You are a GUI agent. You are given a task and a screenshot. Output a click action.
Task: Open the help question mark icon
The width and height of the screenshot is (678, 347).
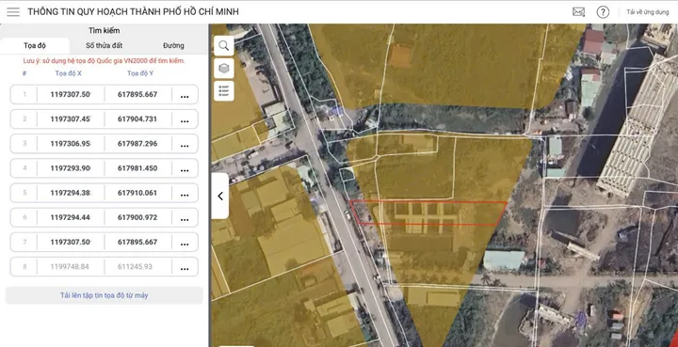[x=603, y=12]
